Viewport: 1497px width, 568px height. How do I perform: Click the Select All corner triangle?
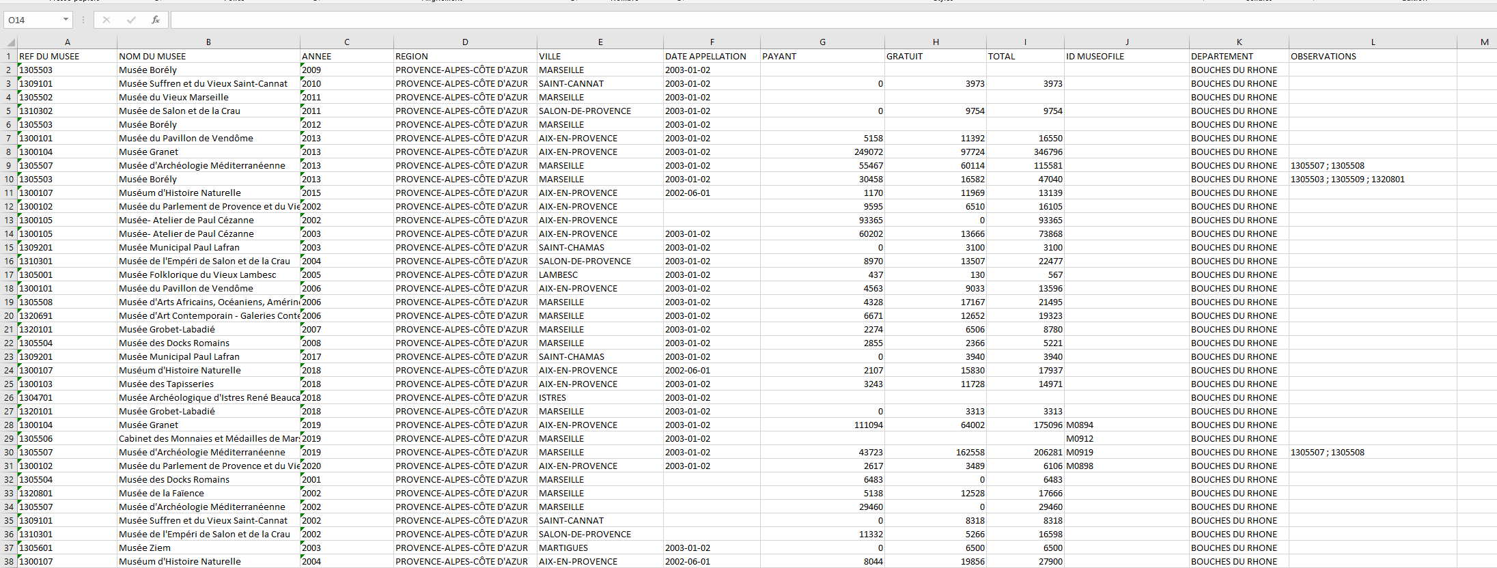click(x=9, y=42)
